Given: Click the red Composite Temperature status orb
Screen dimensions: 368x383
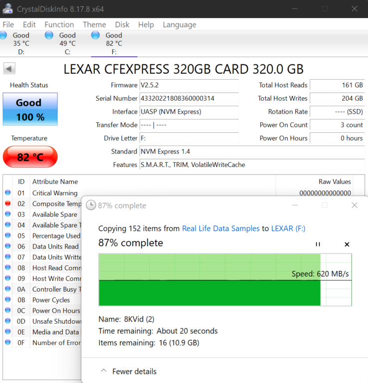Looking at the screenshot, I should pyautogui.click(x=8, y=203).
